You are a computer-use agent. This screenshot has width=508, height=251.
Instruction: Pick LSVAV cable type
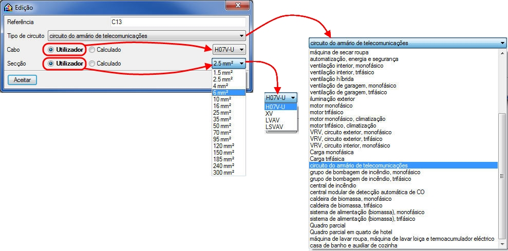pyautogui.click(x=280, y=127)
